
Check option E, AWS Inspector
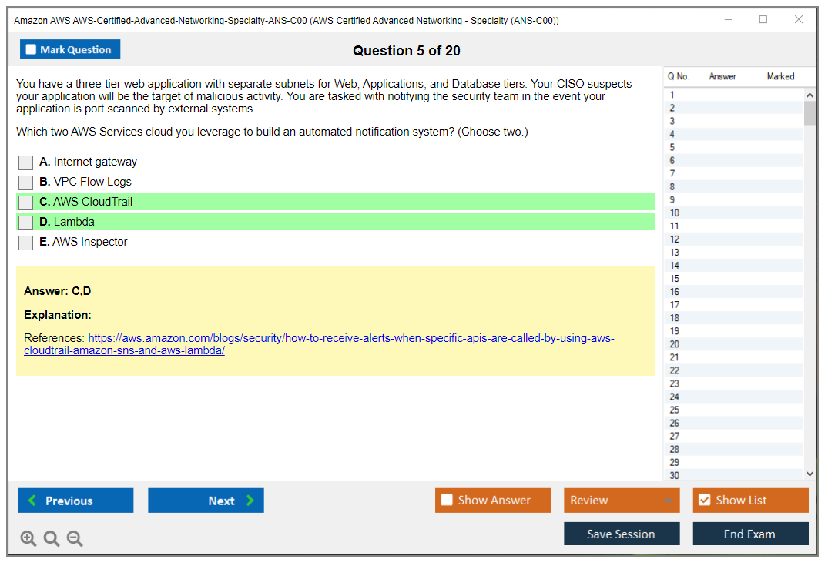[x=26, y=243]
